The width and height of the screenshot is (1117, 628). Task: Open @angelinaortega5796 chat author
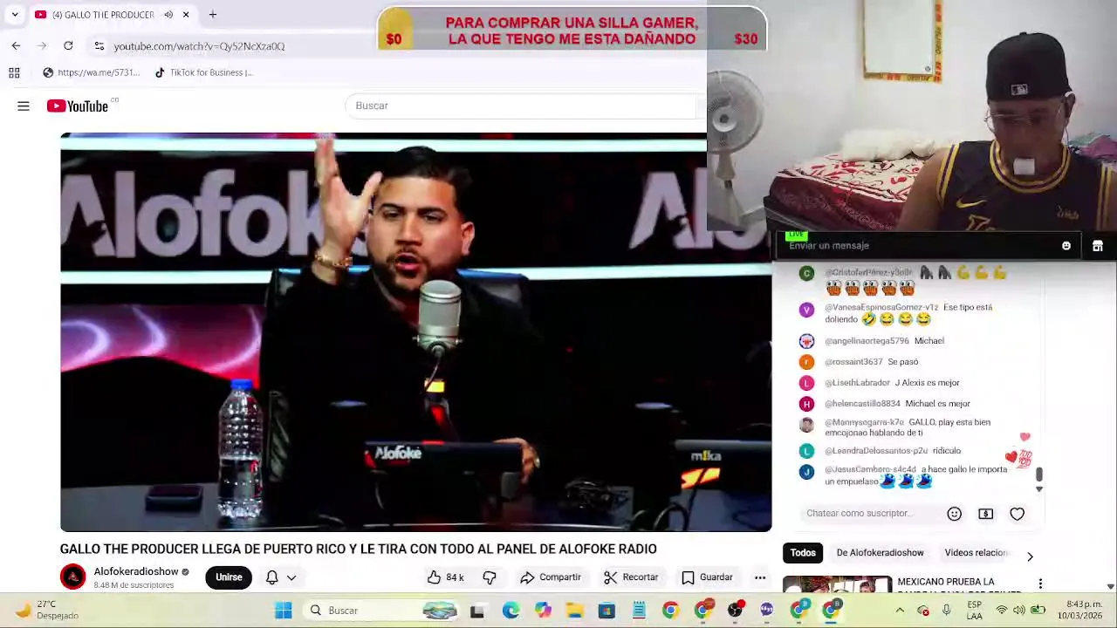[867, 341]
